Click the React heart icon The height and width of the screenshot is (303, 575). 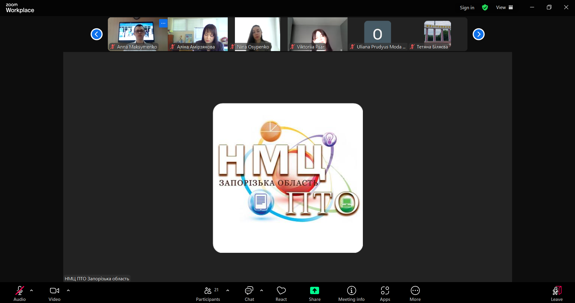tap(281, 290)
